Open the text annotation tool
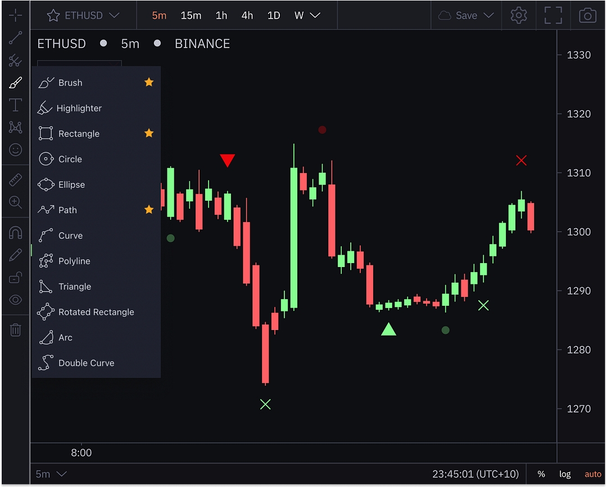This screenshot has height=488, width=607. [15, 105]
